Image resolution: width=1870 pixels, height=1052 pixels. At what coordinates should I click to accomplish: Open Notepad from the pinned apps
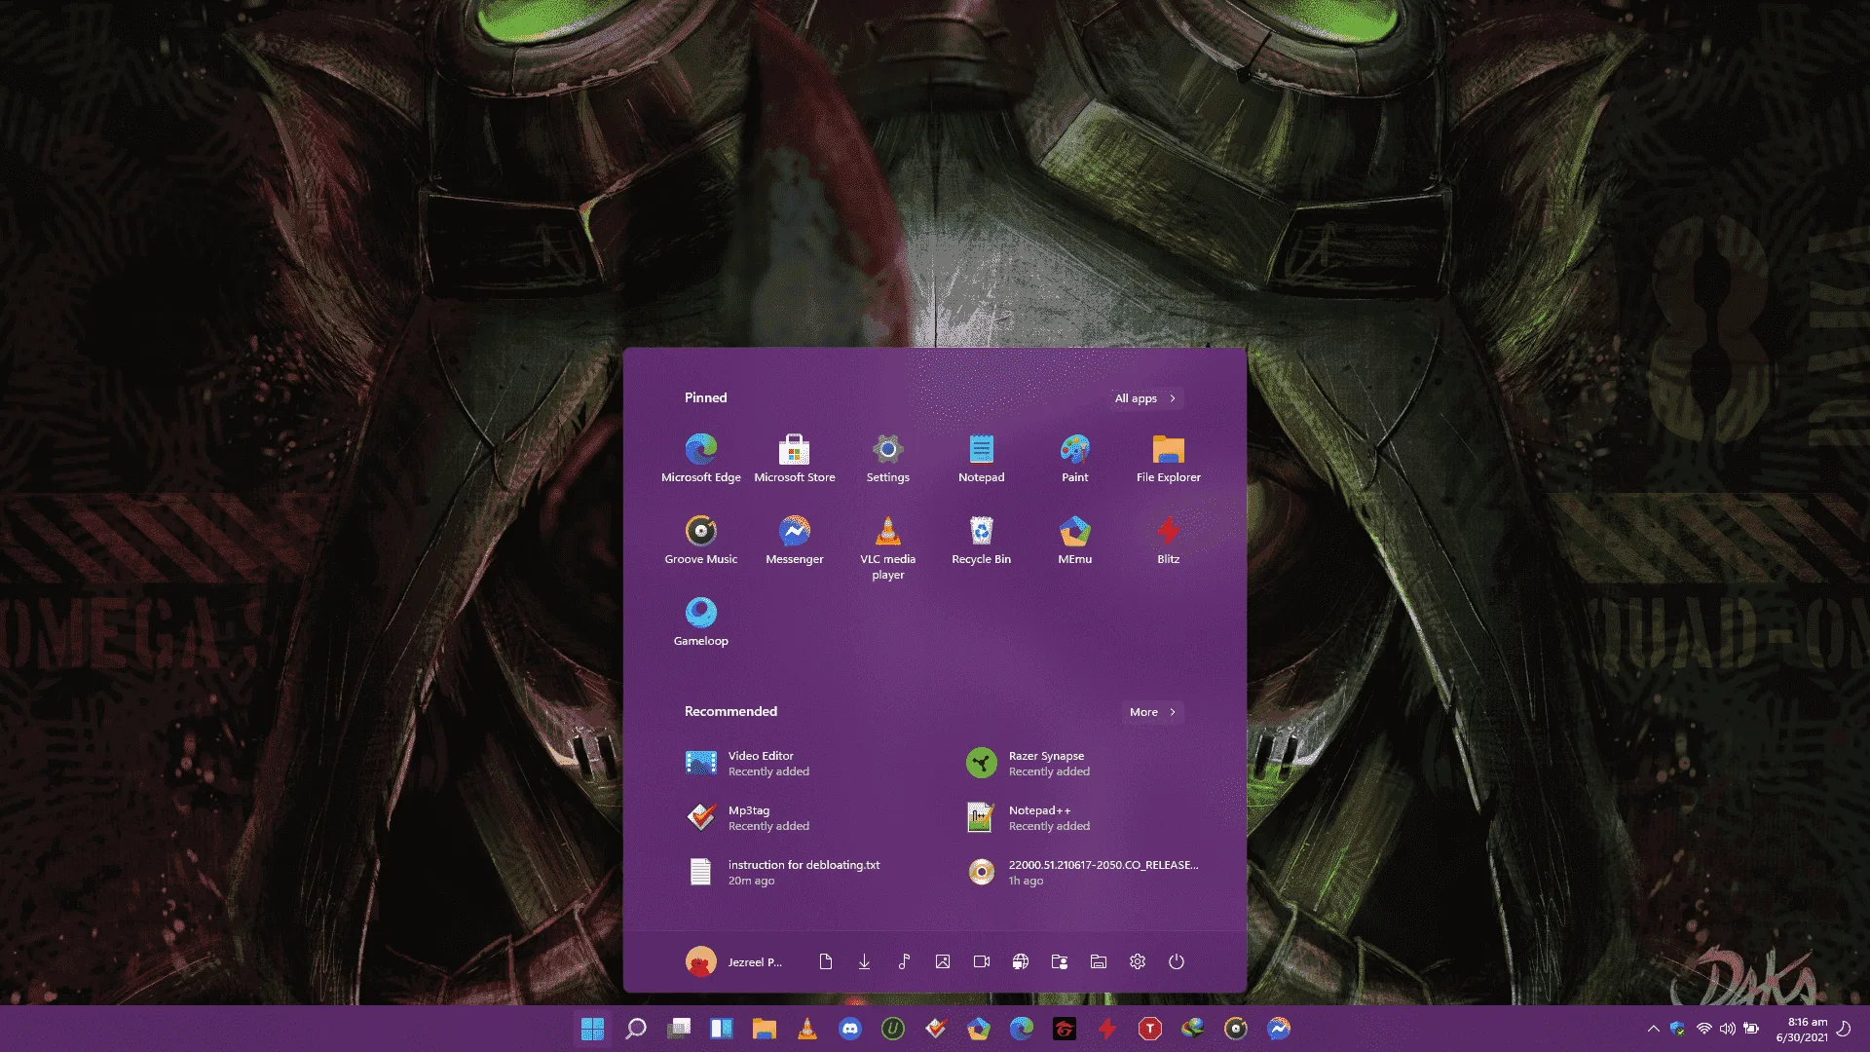click(982, 459)
